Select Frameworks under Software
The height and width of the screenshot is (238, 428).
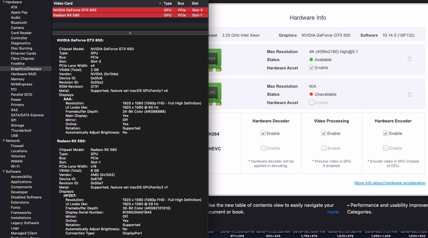tap(21, 213)
